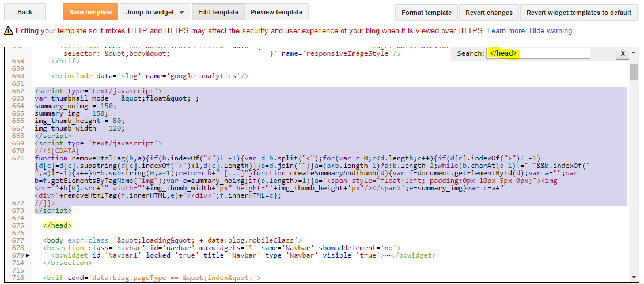The image size is (644, 284).
Task: Switch to Preview template tab
Action: [276, 12]
